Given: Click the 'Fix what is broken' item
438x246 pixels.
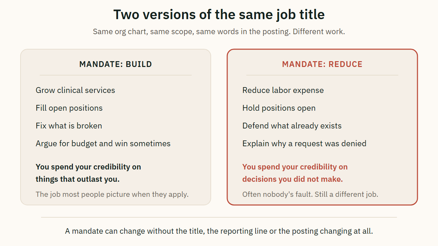Looking at the screenshot, I should pyautogui.click(x=69, y=126).
